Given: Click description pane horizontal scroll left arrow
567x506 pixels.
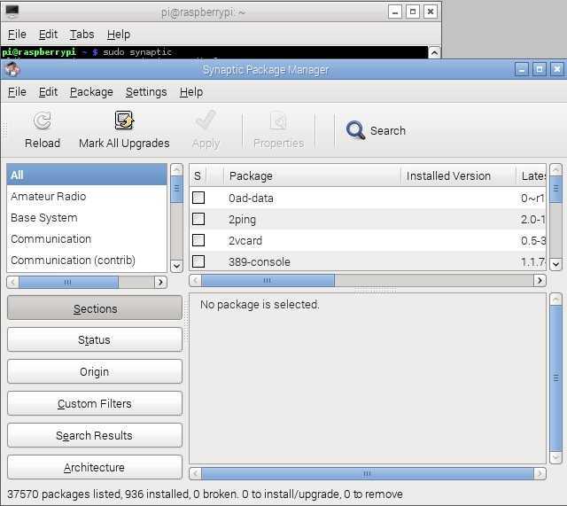Looking at the screenshot, I should coord(195,473).
